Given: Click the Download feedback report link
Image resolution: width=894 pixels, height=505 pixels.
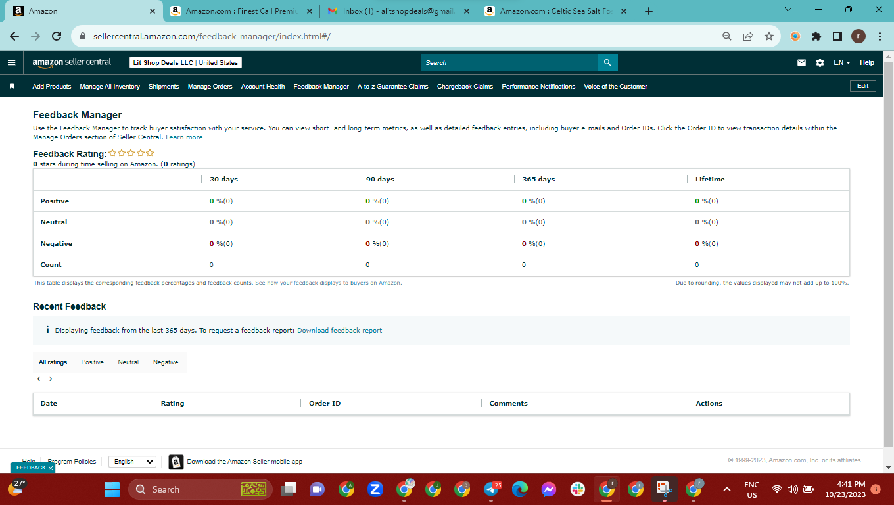Looking at the screenshot, I should click(339, 331).
